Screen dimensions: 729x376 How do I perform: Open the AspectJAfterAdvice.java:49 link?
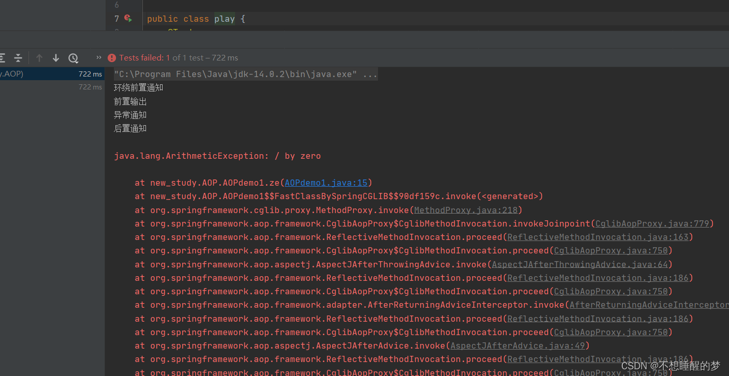[x=518, y=345]
